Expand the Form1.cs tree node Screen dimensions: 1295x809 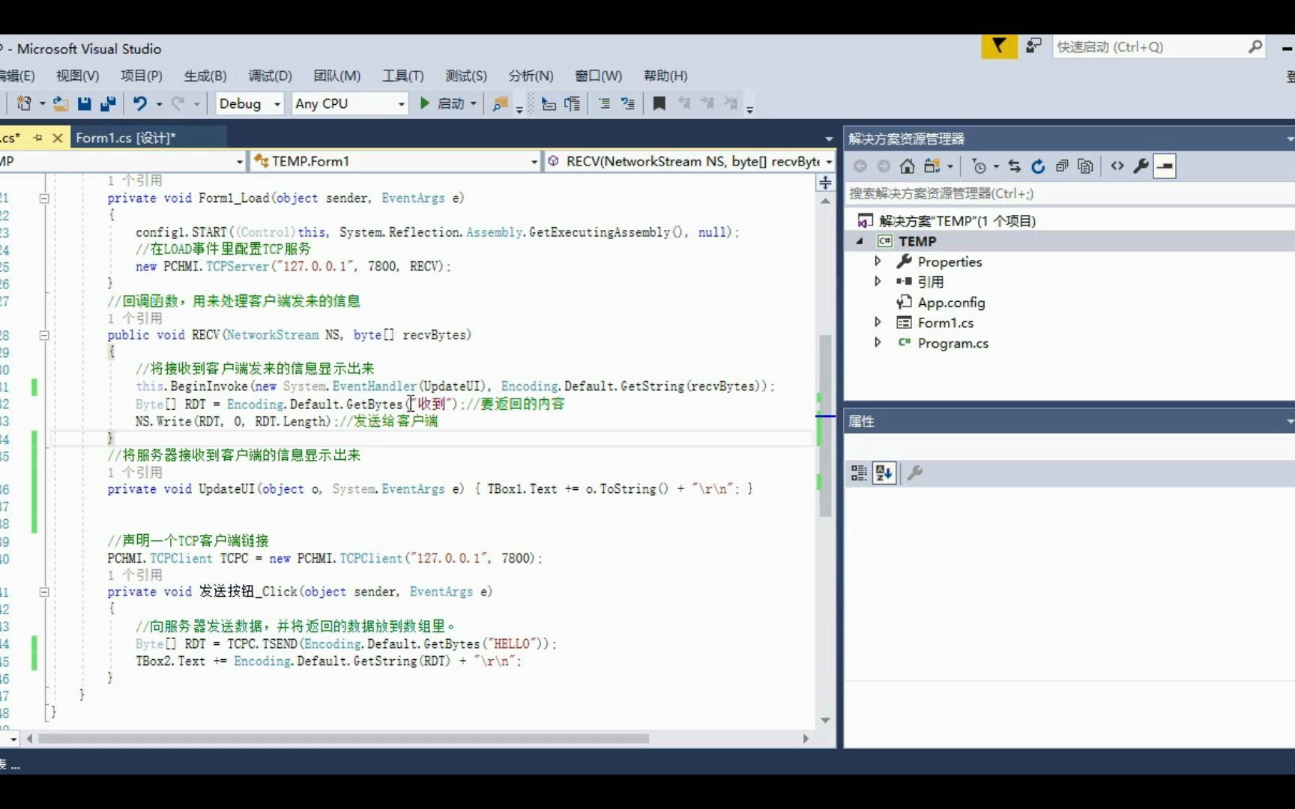(x=878, y=322)
